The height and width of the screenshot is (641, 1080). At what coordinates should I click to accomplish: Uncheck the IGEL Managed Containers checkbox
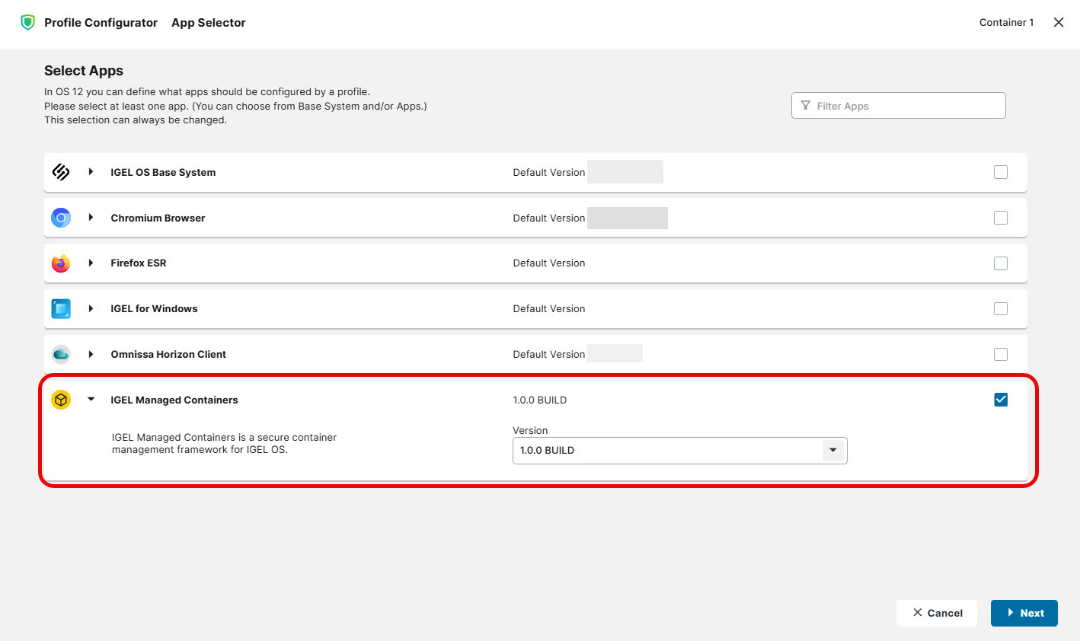[1001, 400]
